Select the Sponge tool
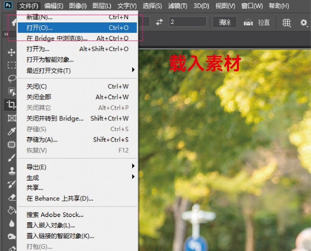311x251 pixels. (12, 236)
